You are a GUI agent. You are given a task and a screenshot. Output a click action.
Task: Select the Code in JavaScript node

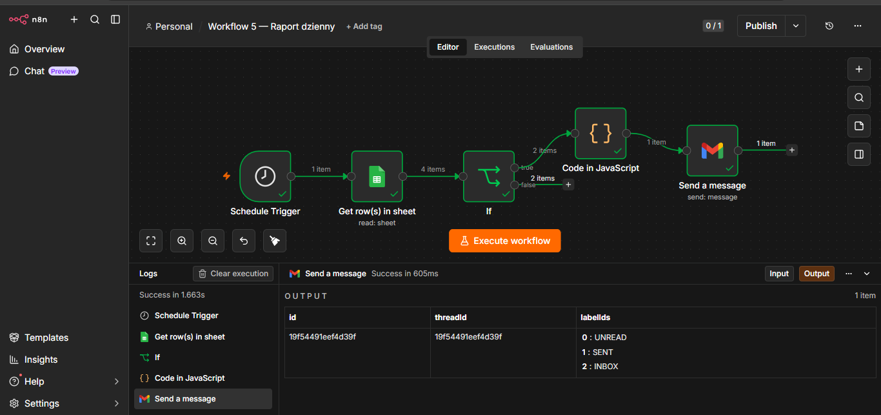(600, 134)
